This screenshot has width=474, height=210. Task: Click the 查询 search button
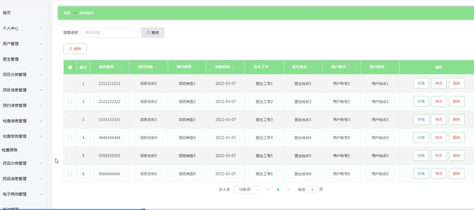[x=153, y=33]
